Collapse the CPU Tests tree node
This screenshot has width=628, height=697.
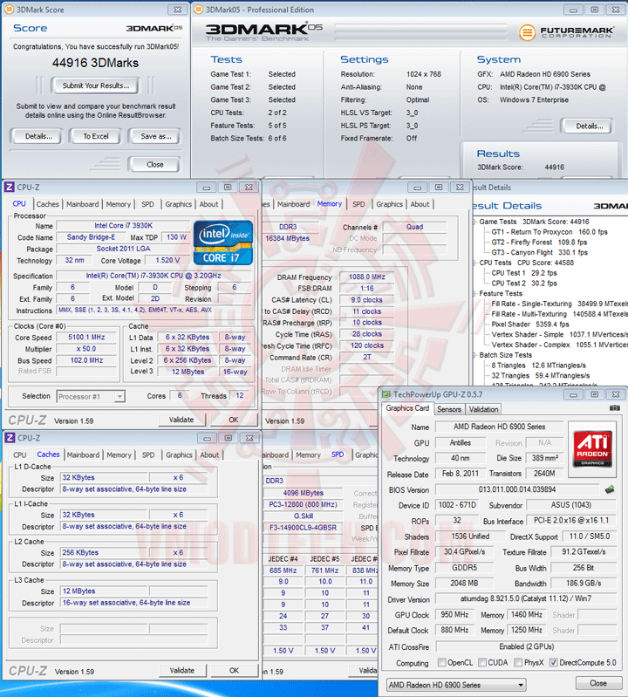474,263
